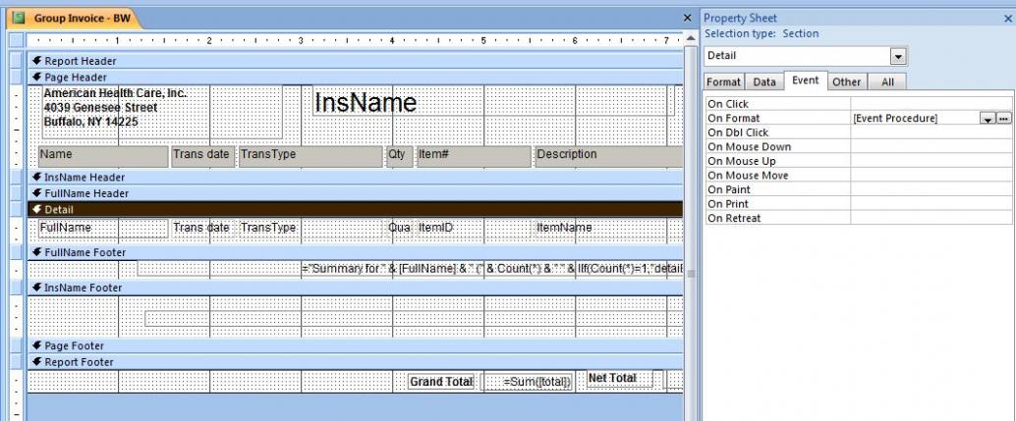
Task: Close the Property Sheet pane
Action: (1006, 19)
